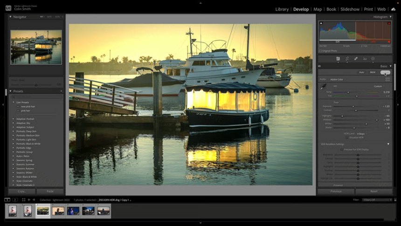Click the Copy... button
The height and width of the screenshot is (226, 401).
click(x=22, y=191)
